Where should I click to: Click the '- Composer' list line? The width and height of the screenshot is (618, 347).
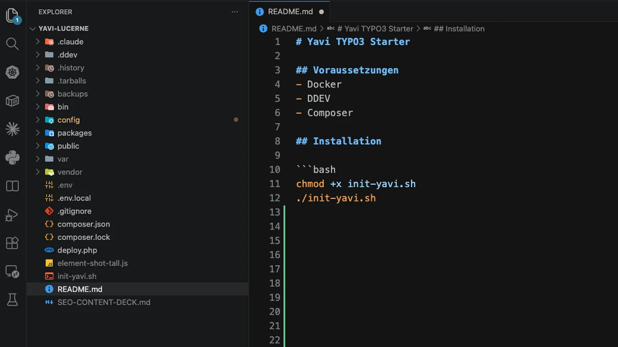click(x=324, y=113)
